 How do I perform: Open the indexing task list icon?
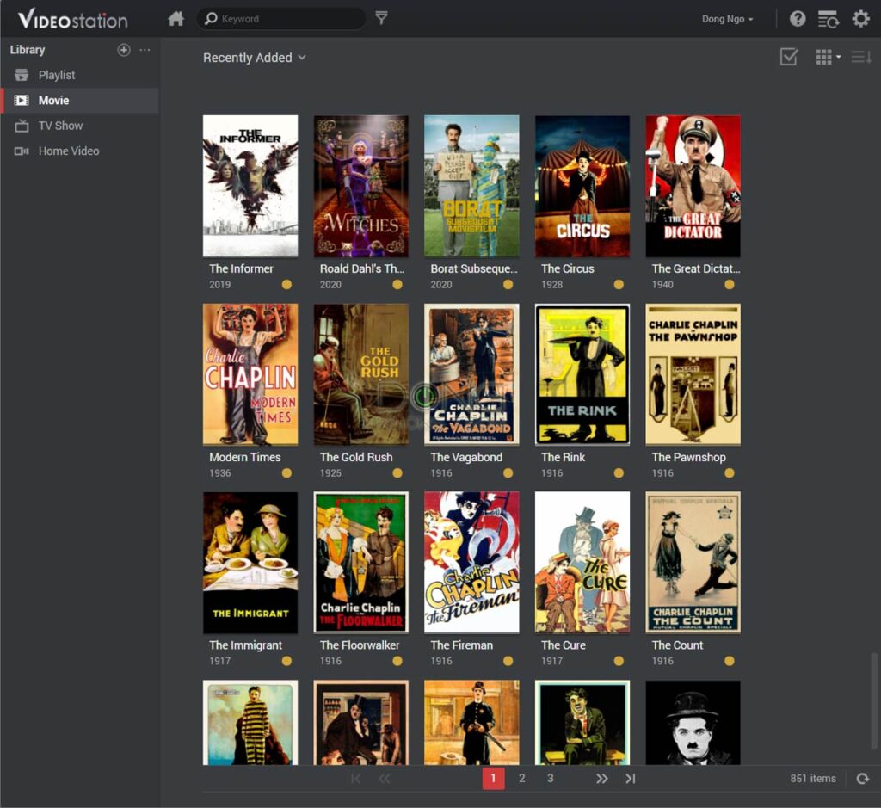click(829, 19)
